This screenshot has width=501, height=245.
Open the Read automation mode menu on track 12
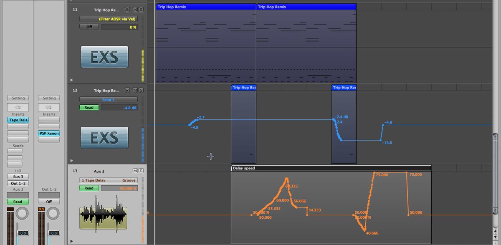89,107
